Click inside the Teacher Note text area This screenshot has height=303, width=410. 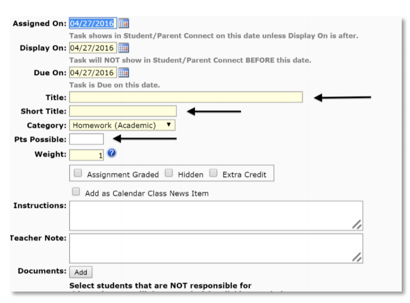pos(216,248)
